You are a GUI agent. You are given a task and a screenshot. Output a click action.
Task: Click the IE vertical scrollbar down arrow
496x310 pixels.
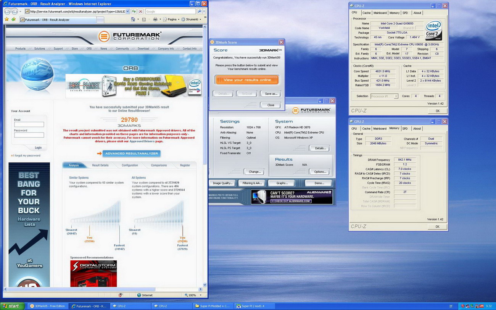tap(205, 285)
